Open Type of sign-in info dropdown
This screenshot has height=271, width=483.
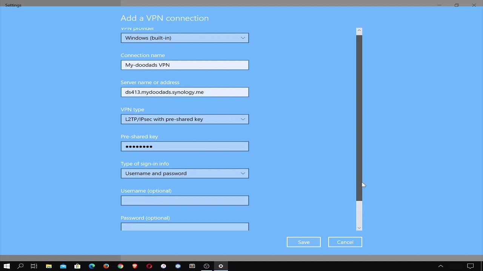coord(185,173)
